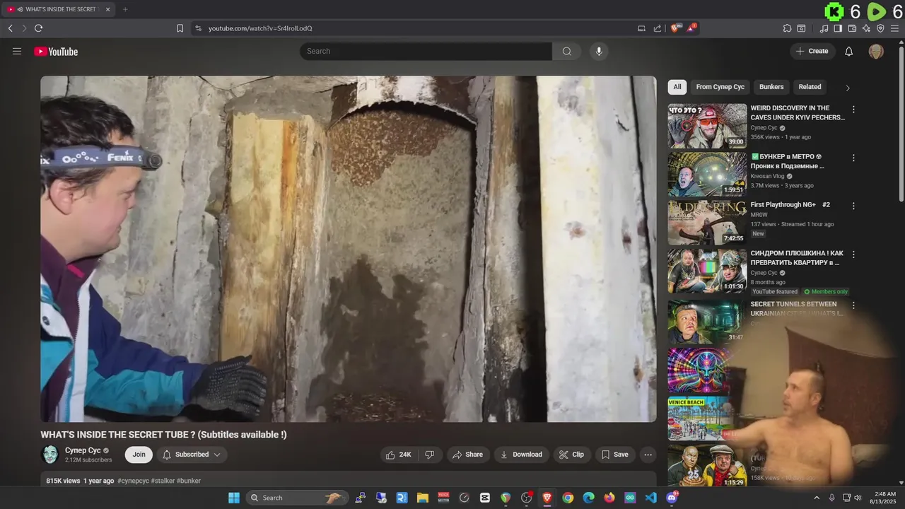Viewport: 905px width, 509px height.
Task: Open Elden Ring First Playthrough thumbnail
Action: click(x=707, y=223)
